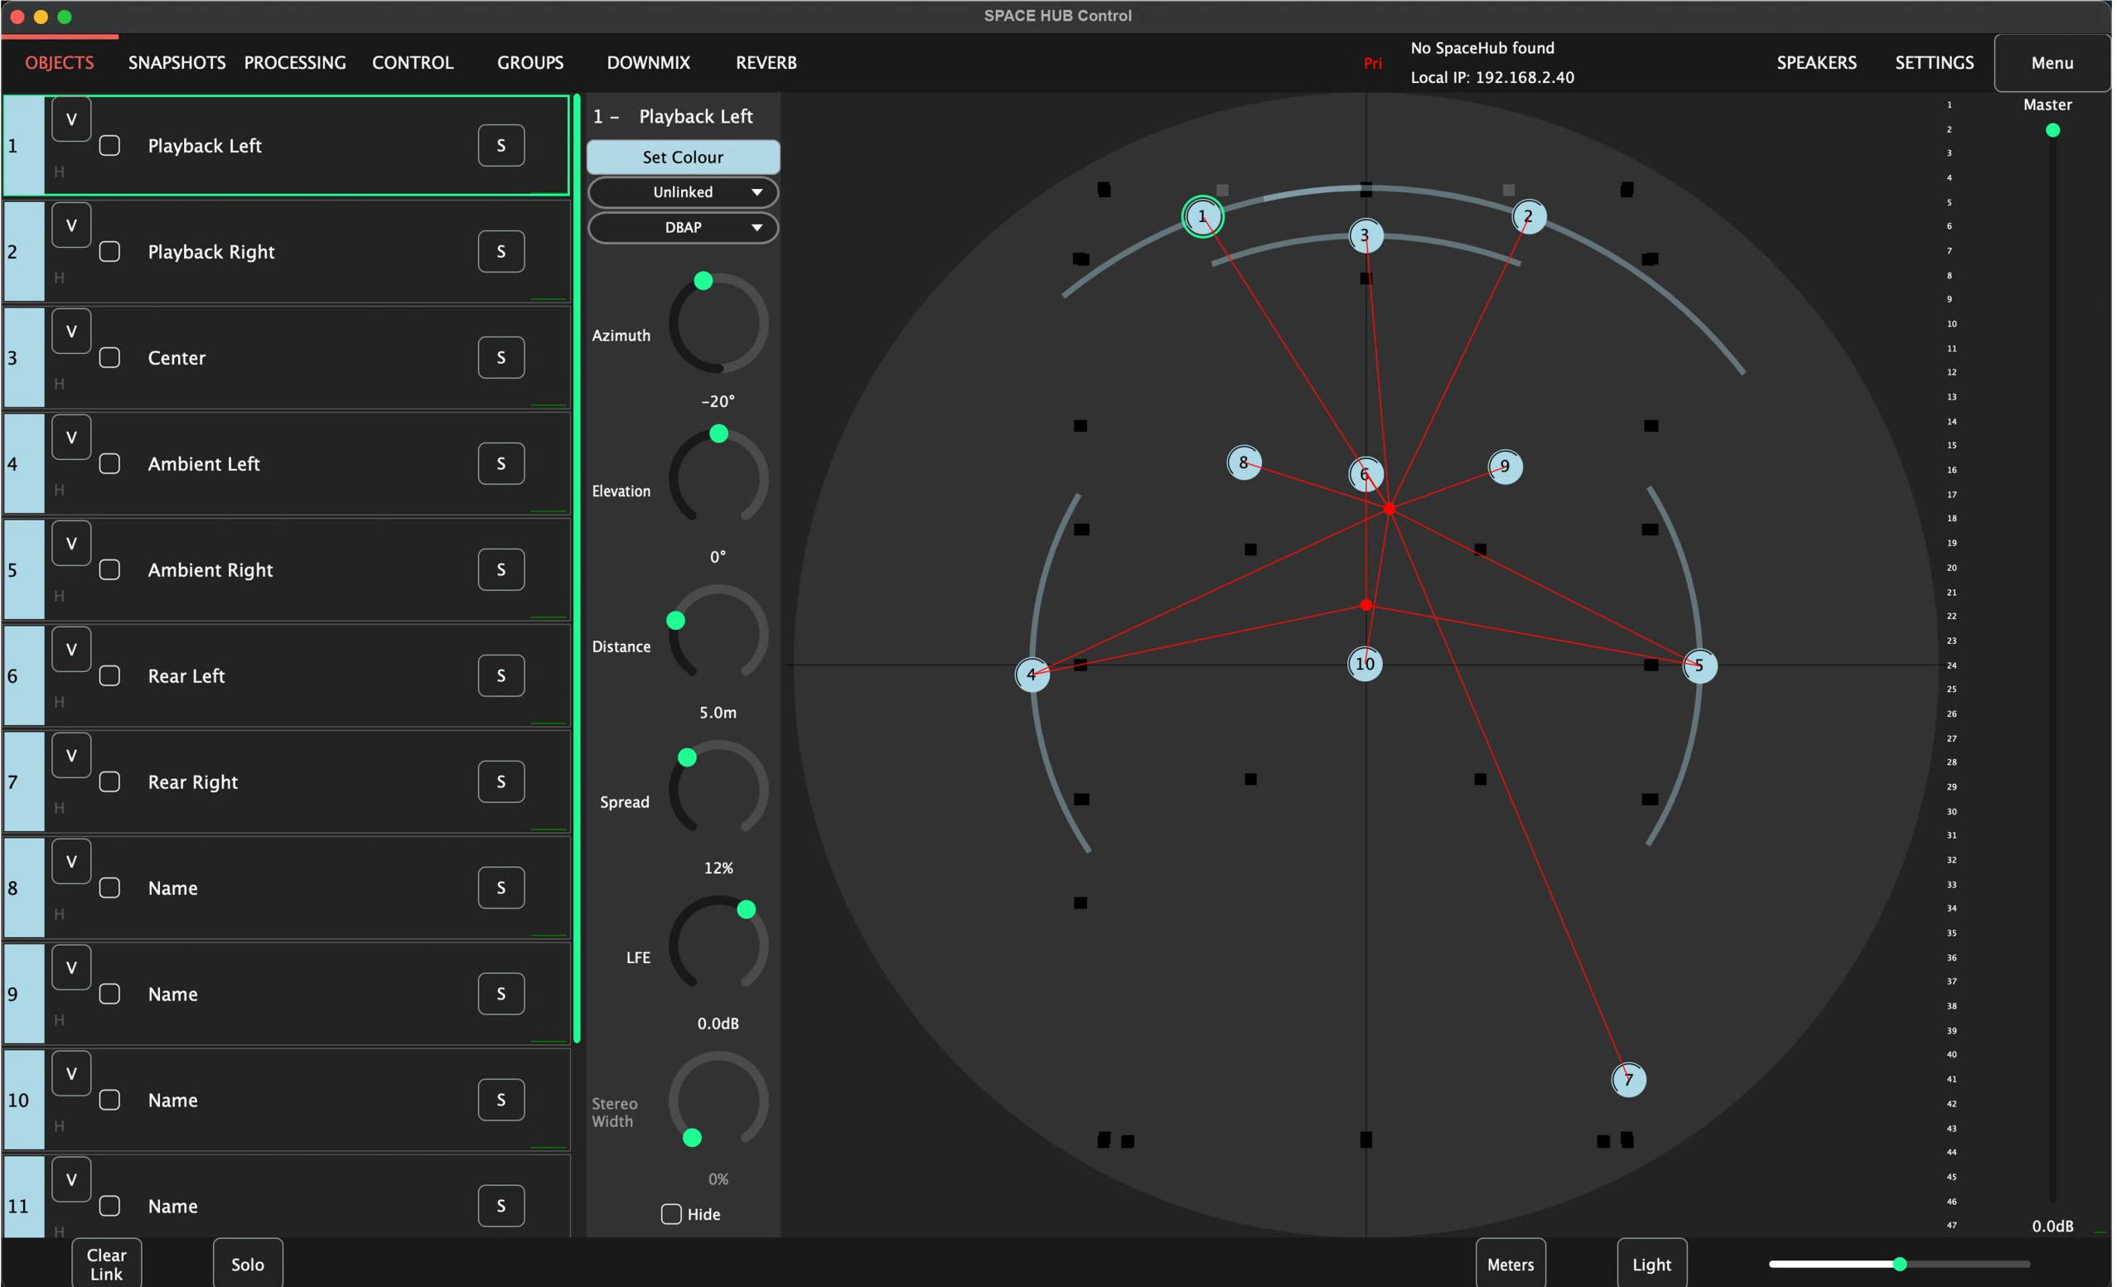Solo object 10 with its S button
The height and width of the screenshot is (1287, 2117).
click(x=502, y=1100)
